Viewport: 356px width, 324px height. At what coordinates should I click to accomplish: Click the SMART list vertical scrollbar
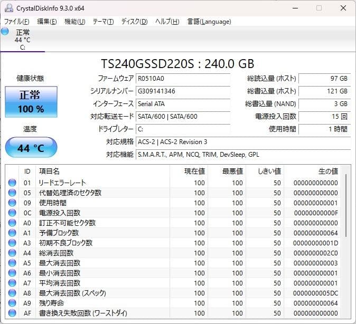346,205
